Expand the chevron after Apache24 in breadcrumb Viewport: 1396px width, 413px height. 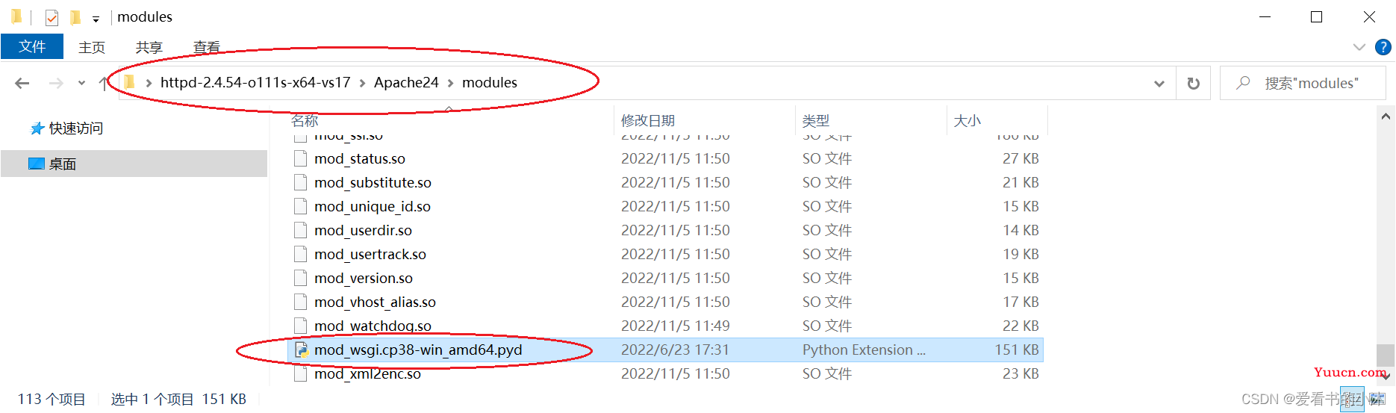coord(451,83)
